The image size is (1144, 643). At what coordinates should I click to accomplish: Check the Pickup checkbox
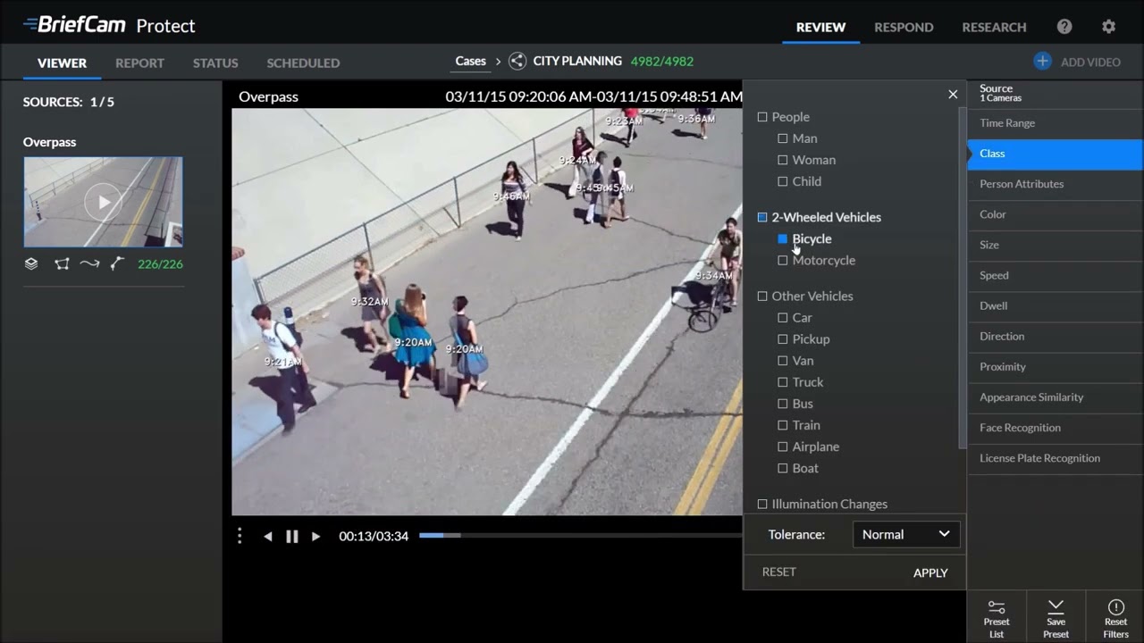coord(783,338)
